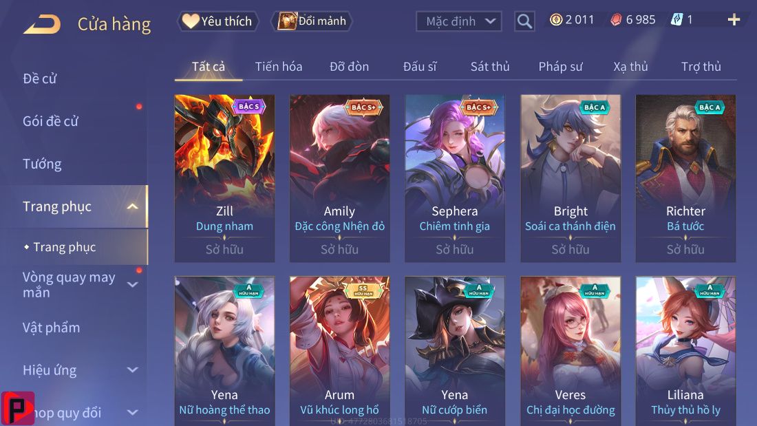The image size is (757, 426).
Task: Collapse the Trang phục sidebar section
Action: pos(132,206)
